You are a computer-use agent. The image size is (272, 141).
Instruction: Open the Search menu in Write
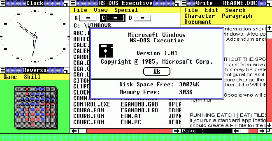coord(235,10)
